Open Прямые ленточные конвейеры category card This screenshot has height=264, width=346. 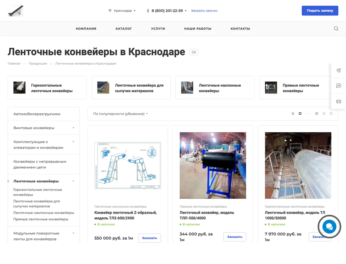[x=295, y=87]
